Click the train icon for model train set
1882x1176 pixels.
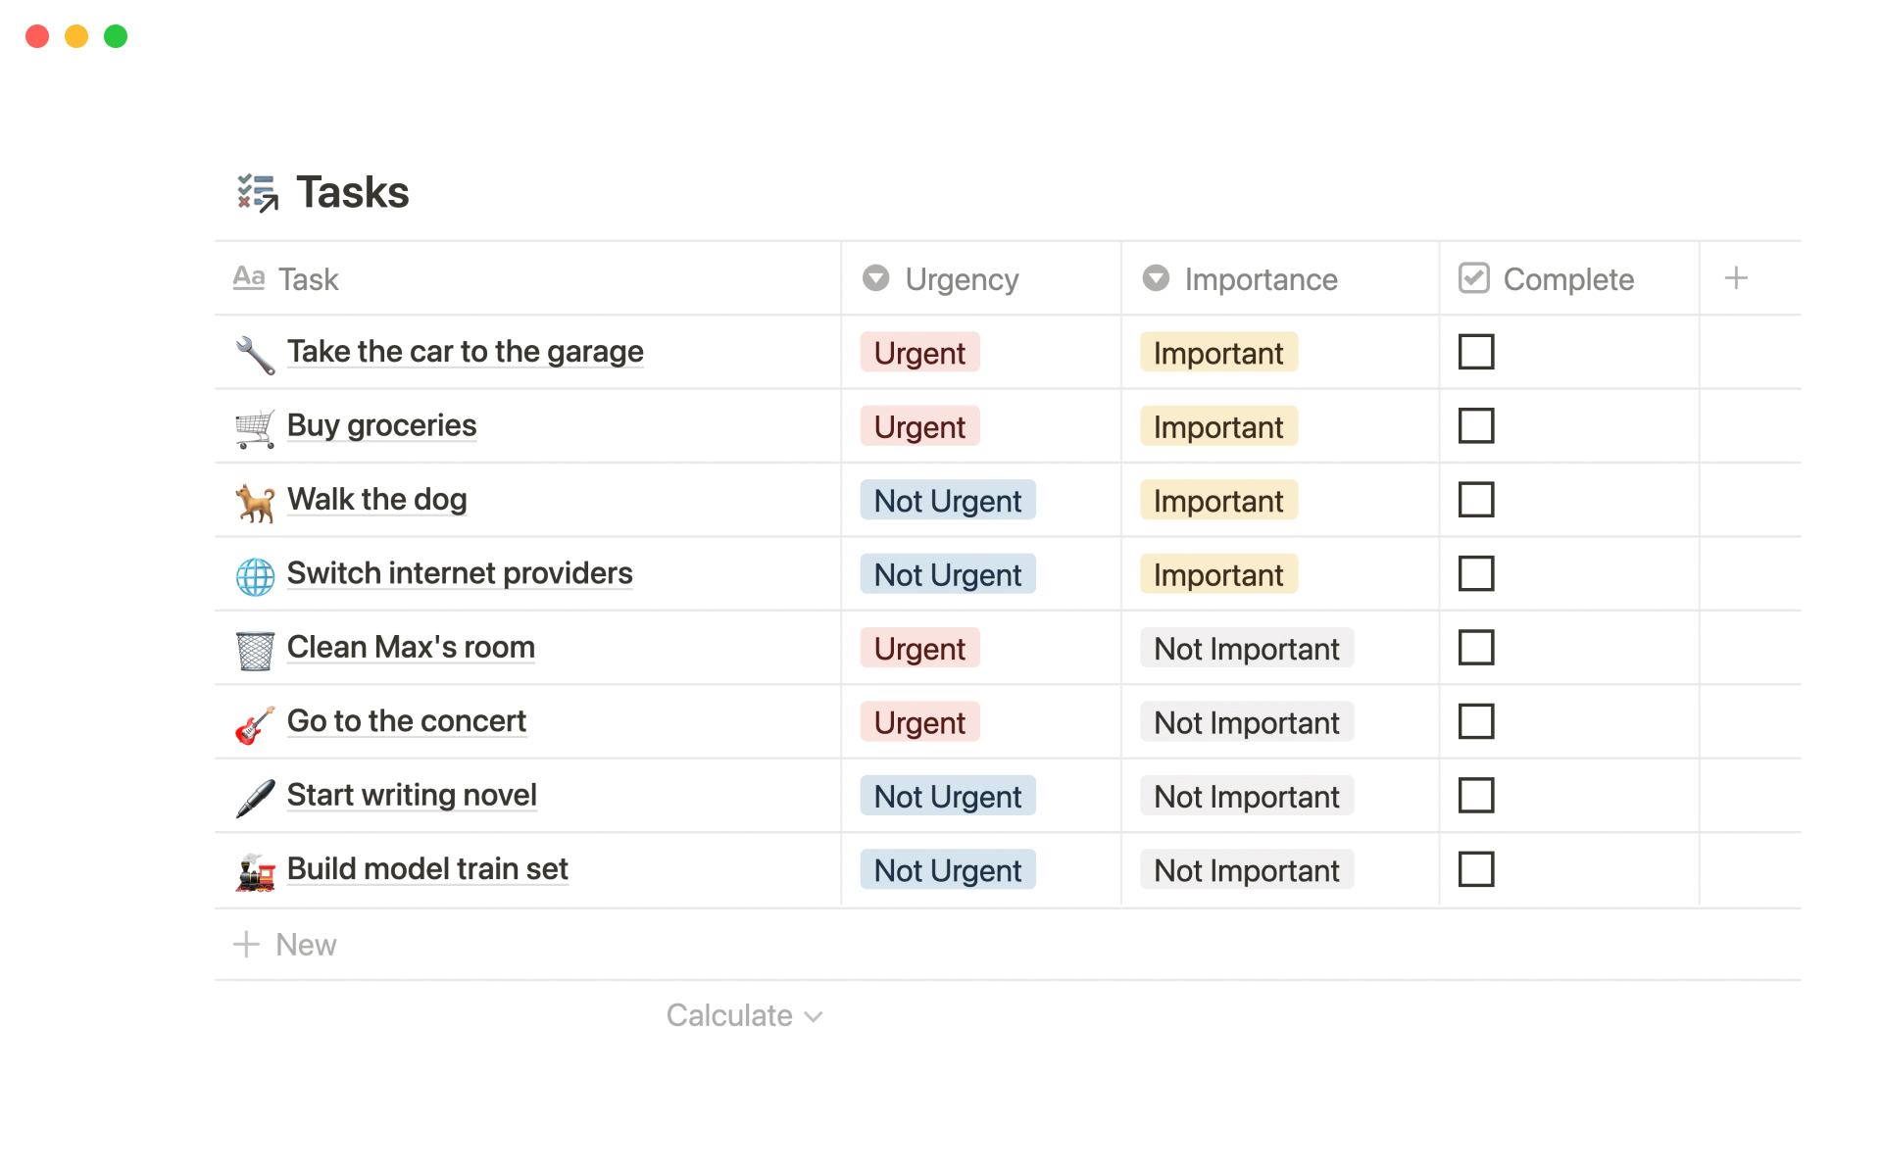click(x=255, y=872)
